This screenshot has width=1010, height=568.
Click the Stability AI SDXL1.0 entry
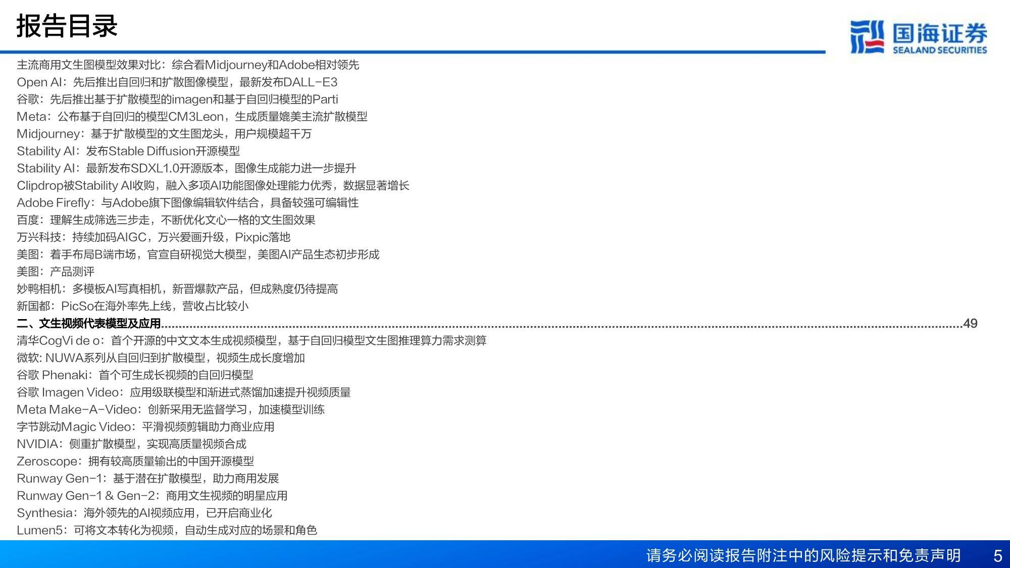[x=186, y=168]
